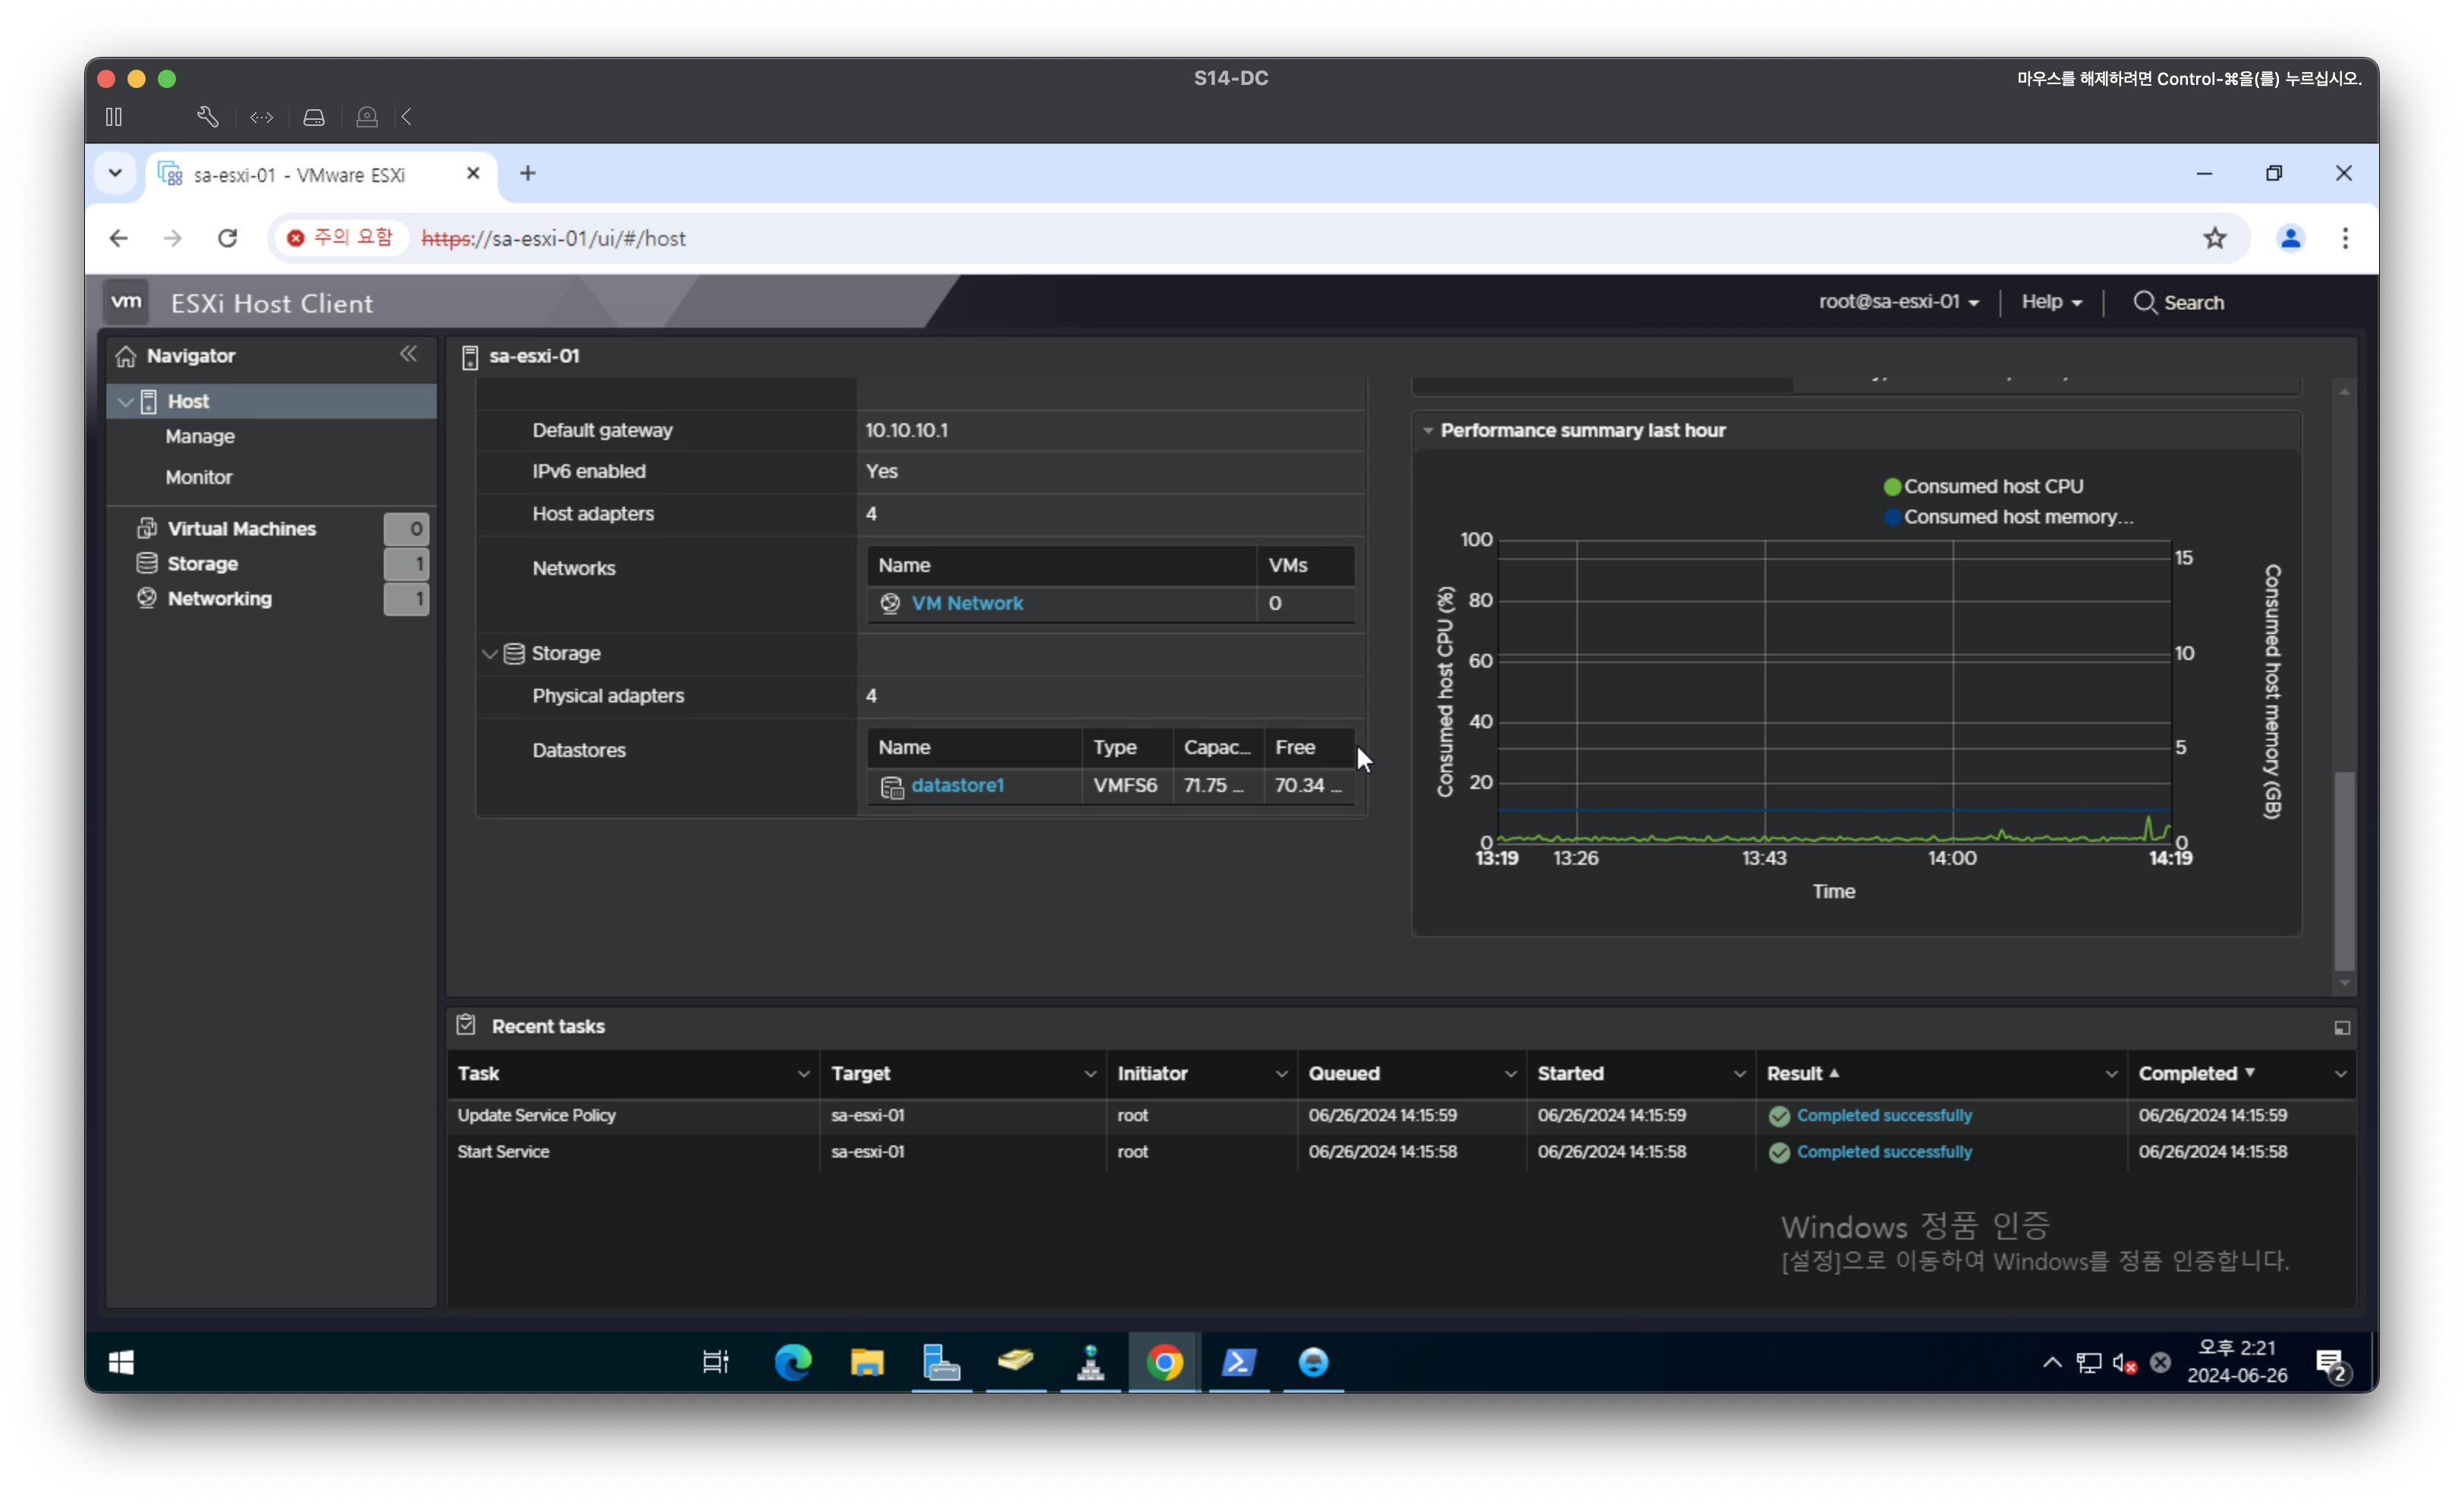
Task: Open the Help dropdown menu
Action: pyautogui.click(x=2051, y=302)
